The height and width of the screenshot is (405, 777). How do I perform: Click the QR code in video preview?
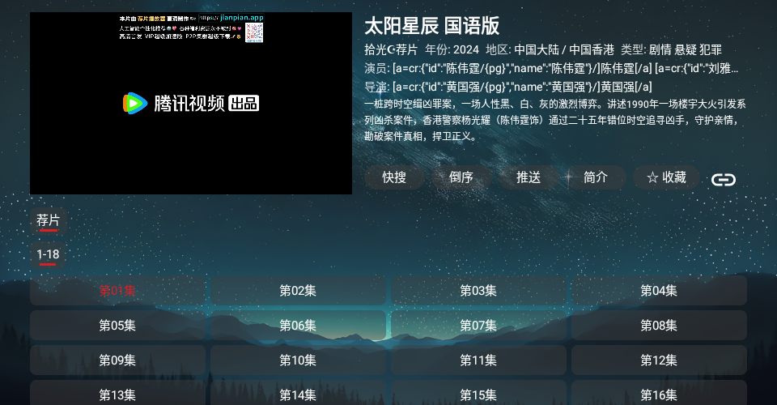(255, 32)
